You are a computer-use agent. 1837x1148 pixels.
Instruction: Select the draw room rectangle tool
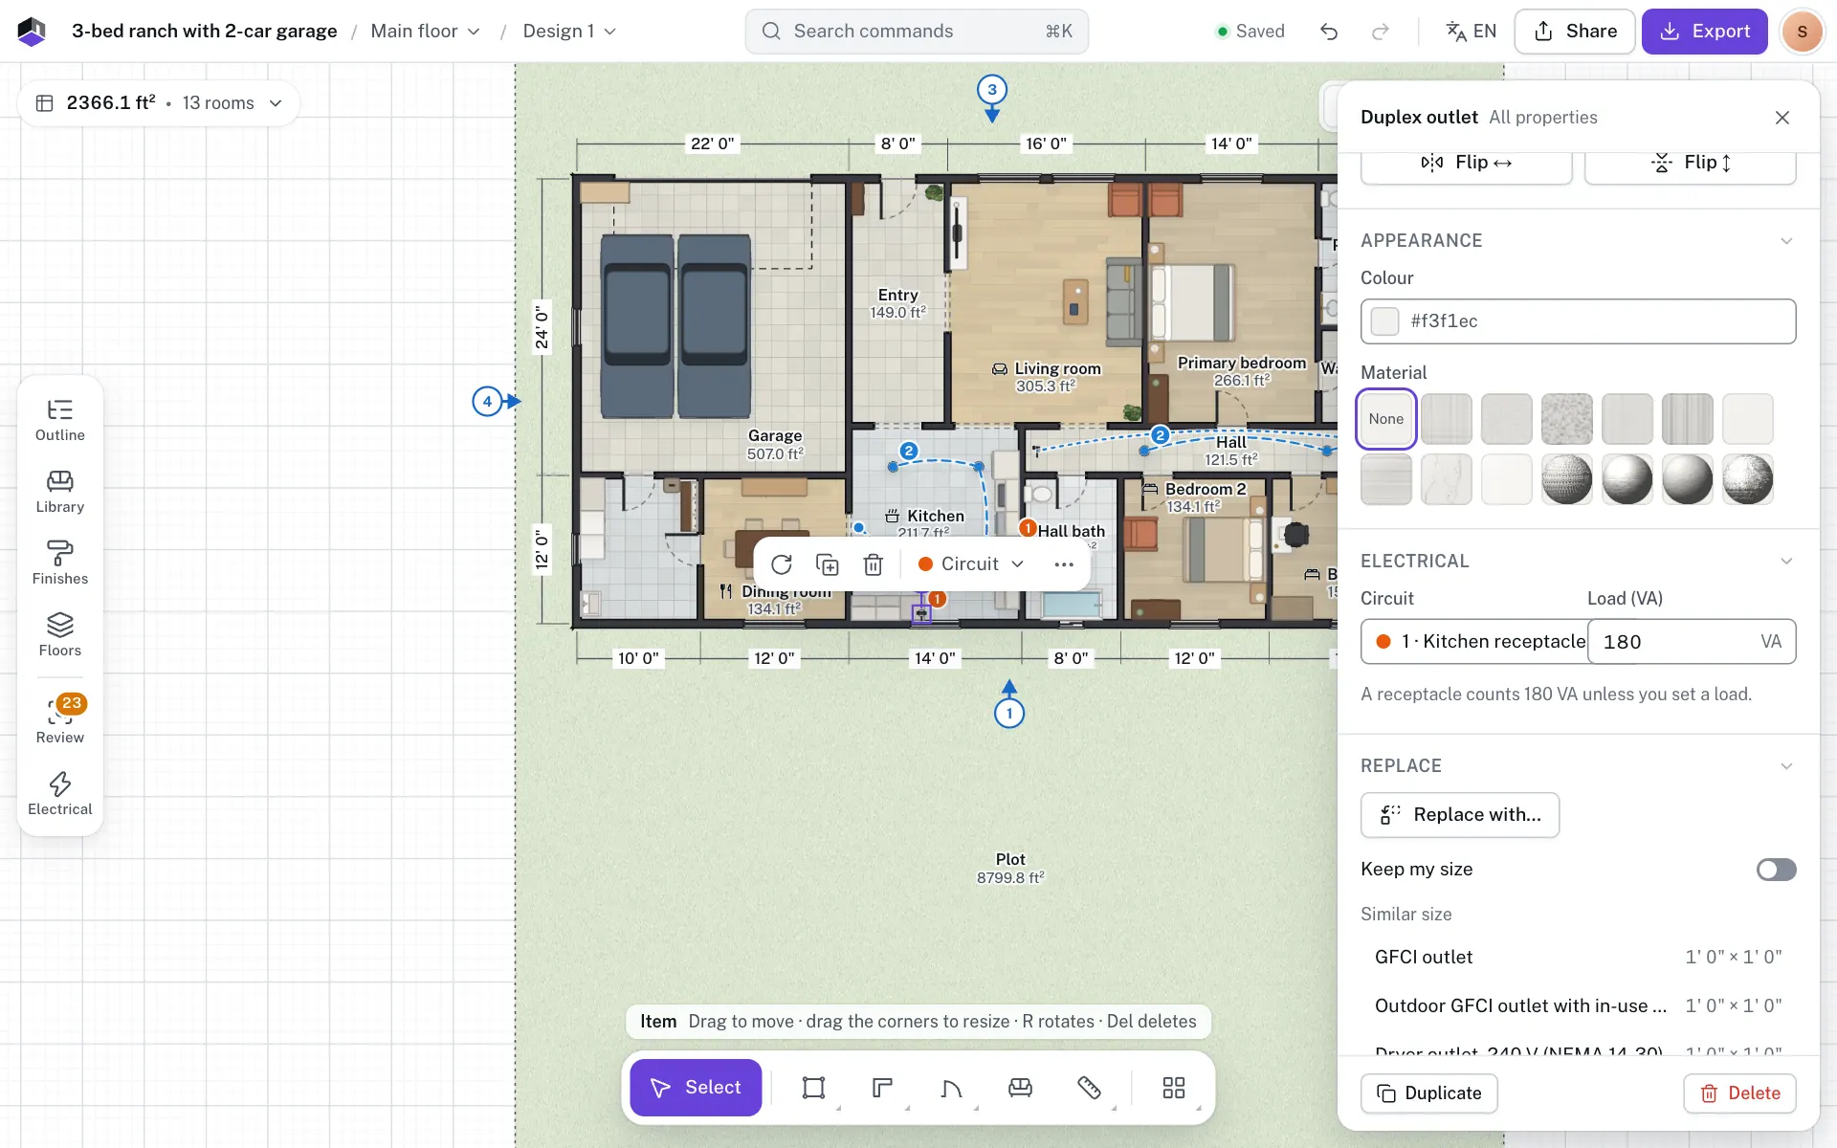(x=813, y=1088)
